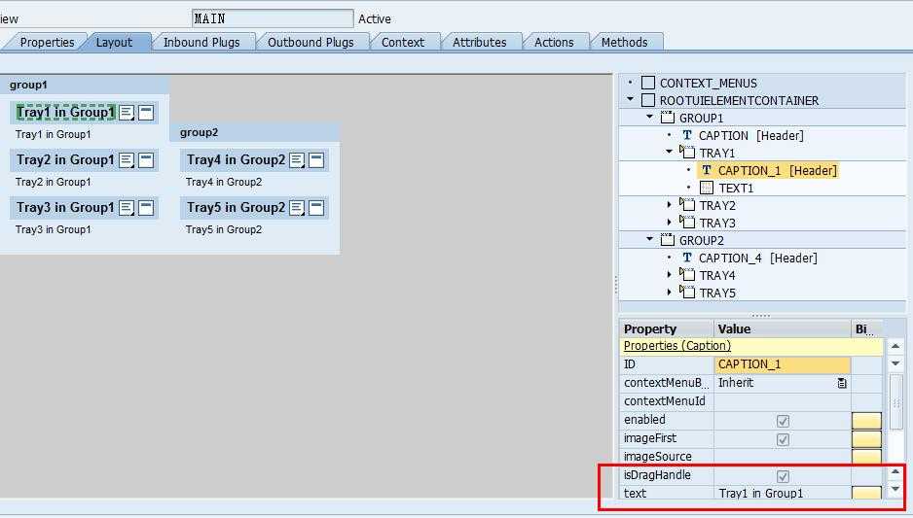Open the Outbound Plugs tab
Image resolution: width=913 pixels, height=518 pixels.
point(310,43)
